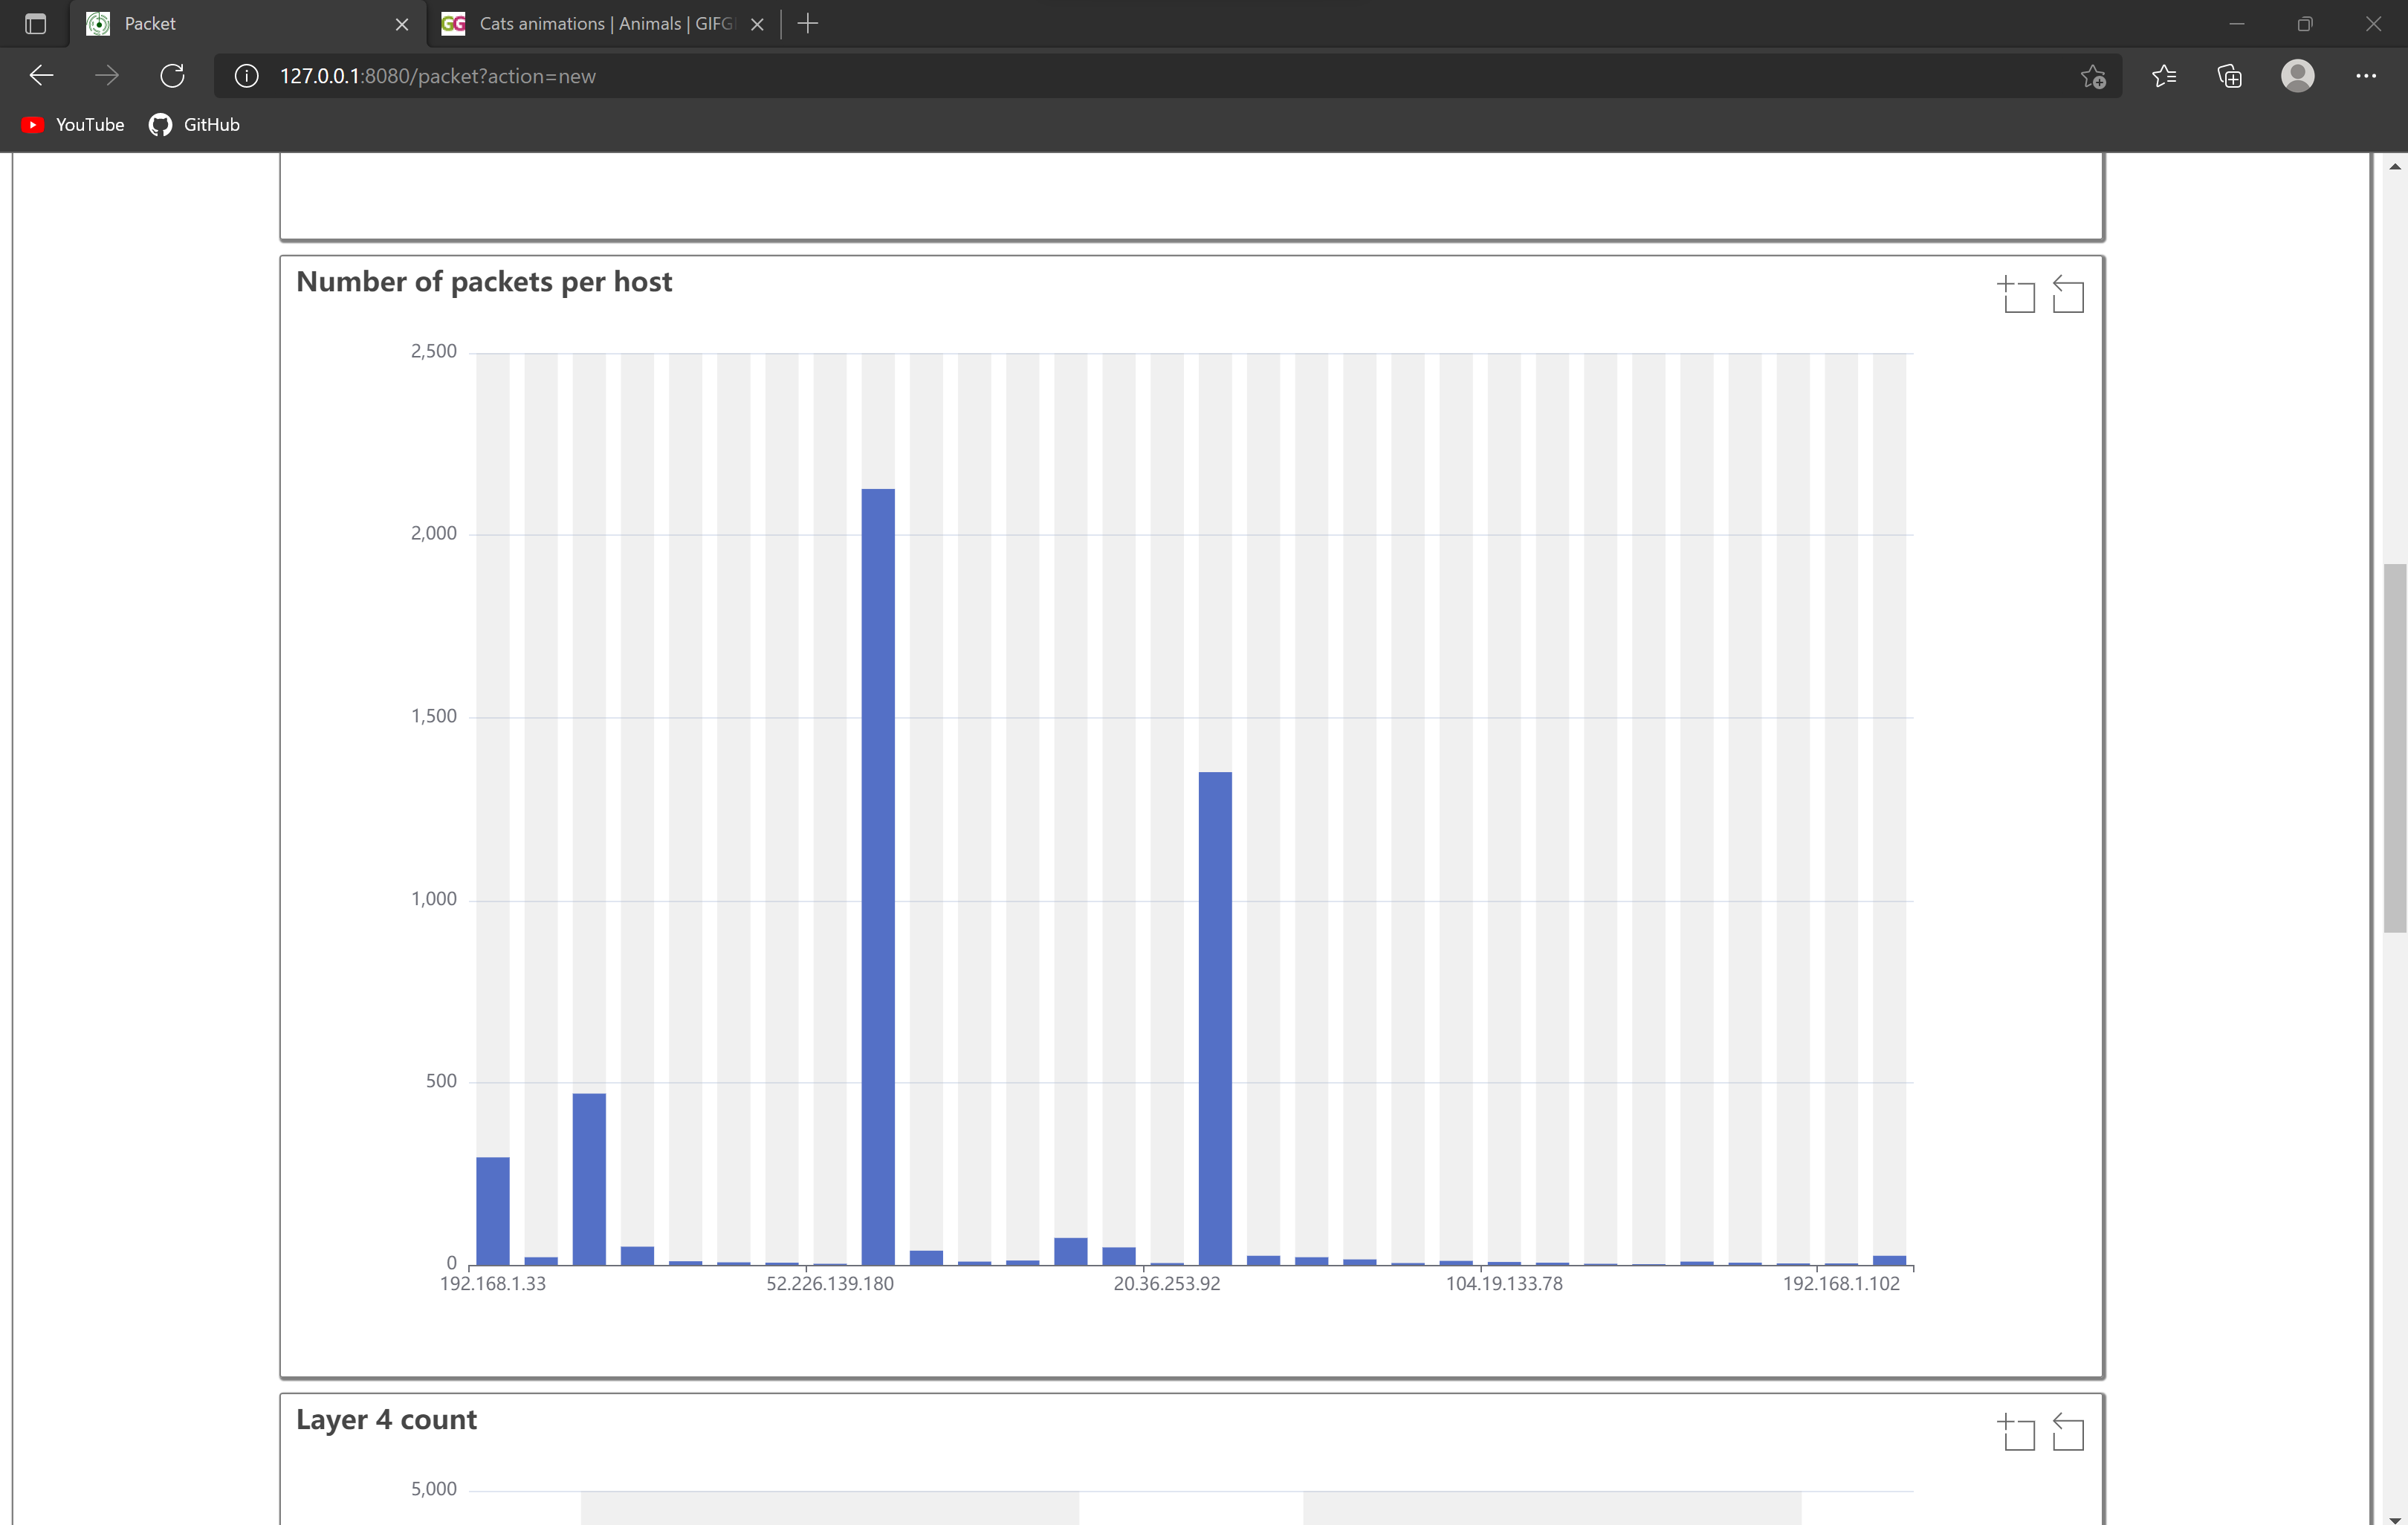Click zoom-reset icon on Layer 4 count chart

tap(2067, 1432)
